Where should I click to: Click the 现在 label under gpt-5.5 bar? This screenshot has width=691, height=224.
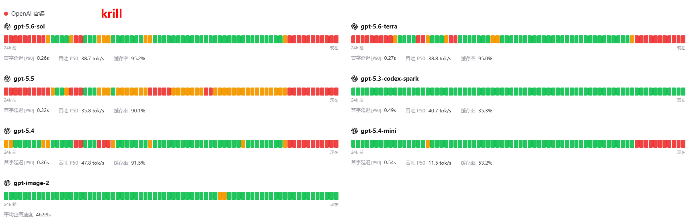pos(334,100)
